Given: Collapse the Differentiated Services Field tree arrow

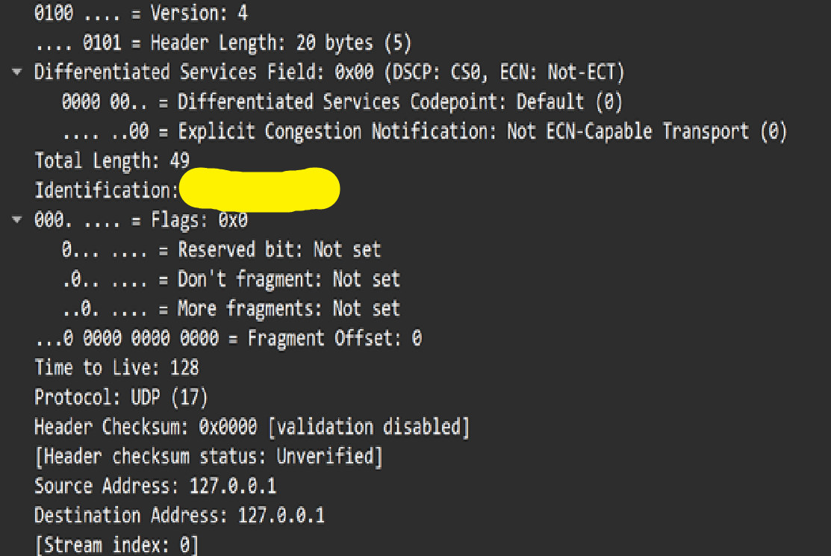Looking at the screenshot, I should 17,72.
